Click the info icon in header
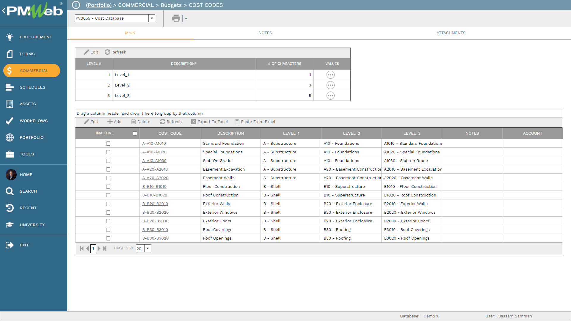The image size is (571, 321). click(x=76, y=5)
